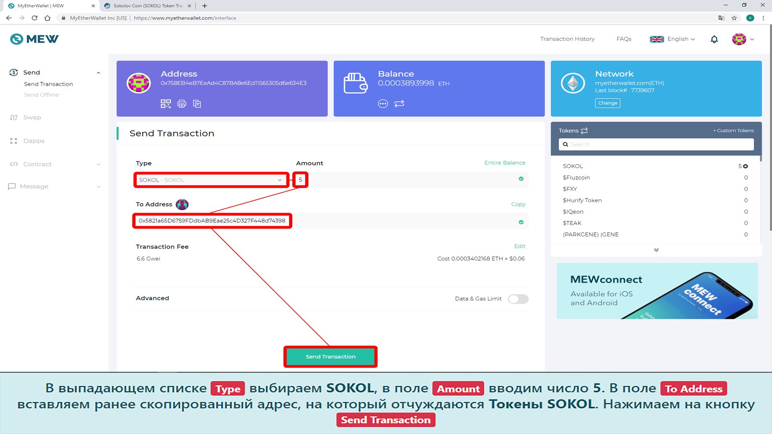
Task: Select the $Fluzcoin token row
Action: (x=655, y=178)
